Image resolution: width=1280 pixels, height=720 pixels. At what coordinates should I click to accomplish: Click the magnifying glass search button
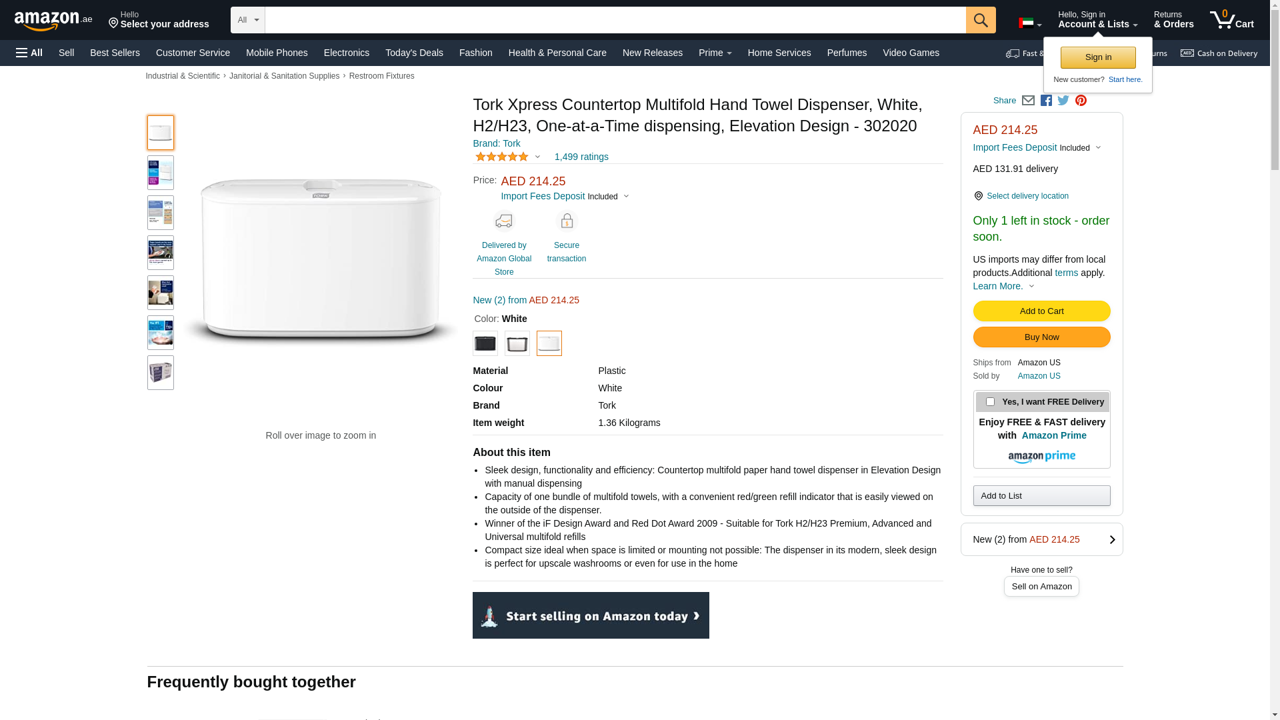[980, 20]
